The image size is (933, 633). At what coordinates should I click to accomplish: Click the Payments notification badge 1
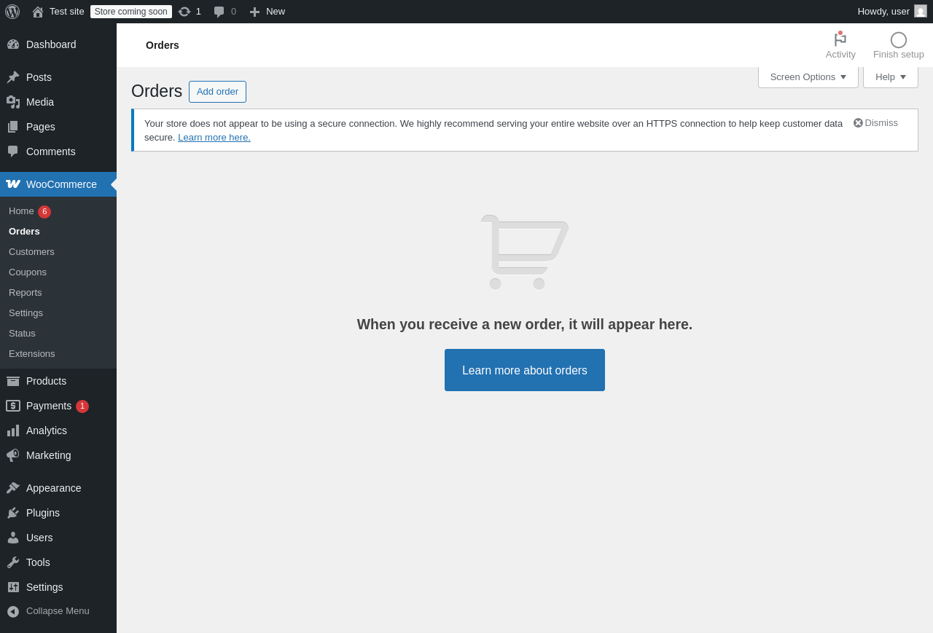(82, 406)
